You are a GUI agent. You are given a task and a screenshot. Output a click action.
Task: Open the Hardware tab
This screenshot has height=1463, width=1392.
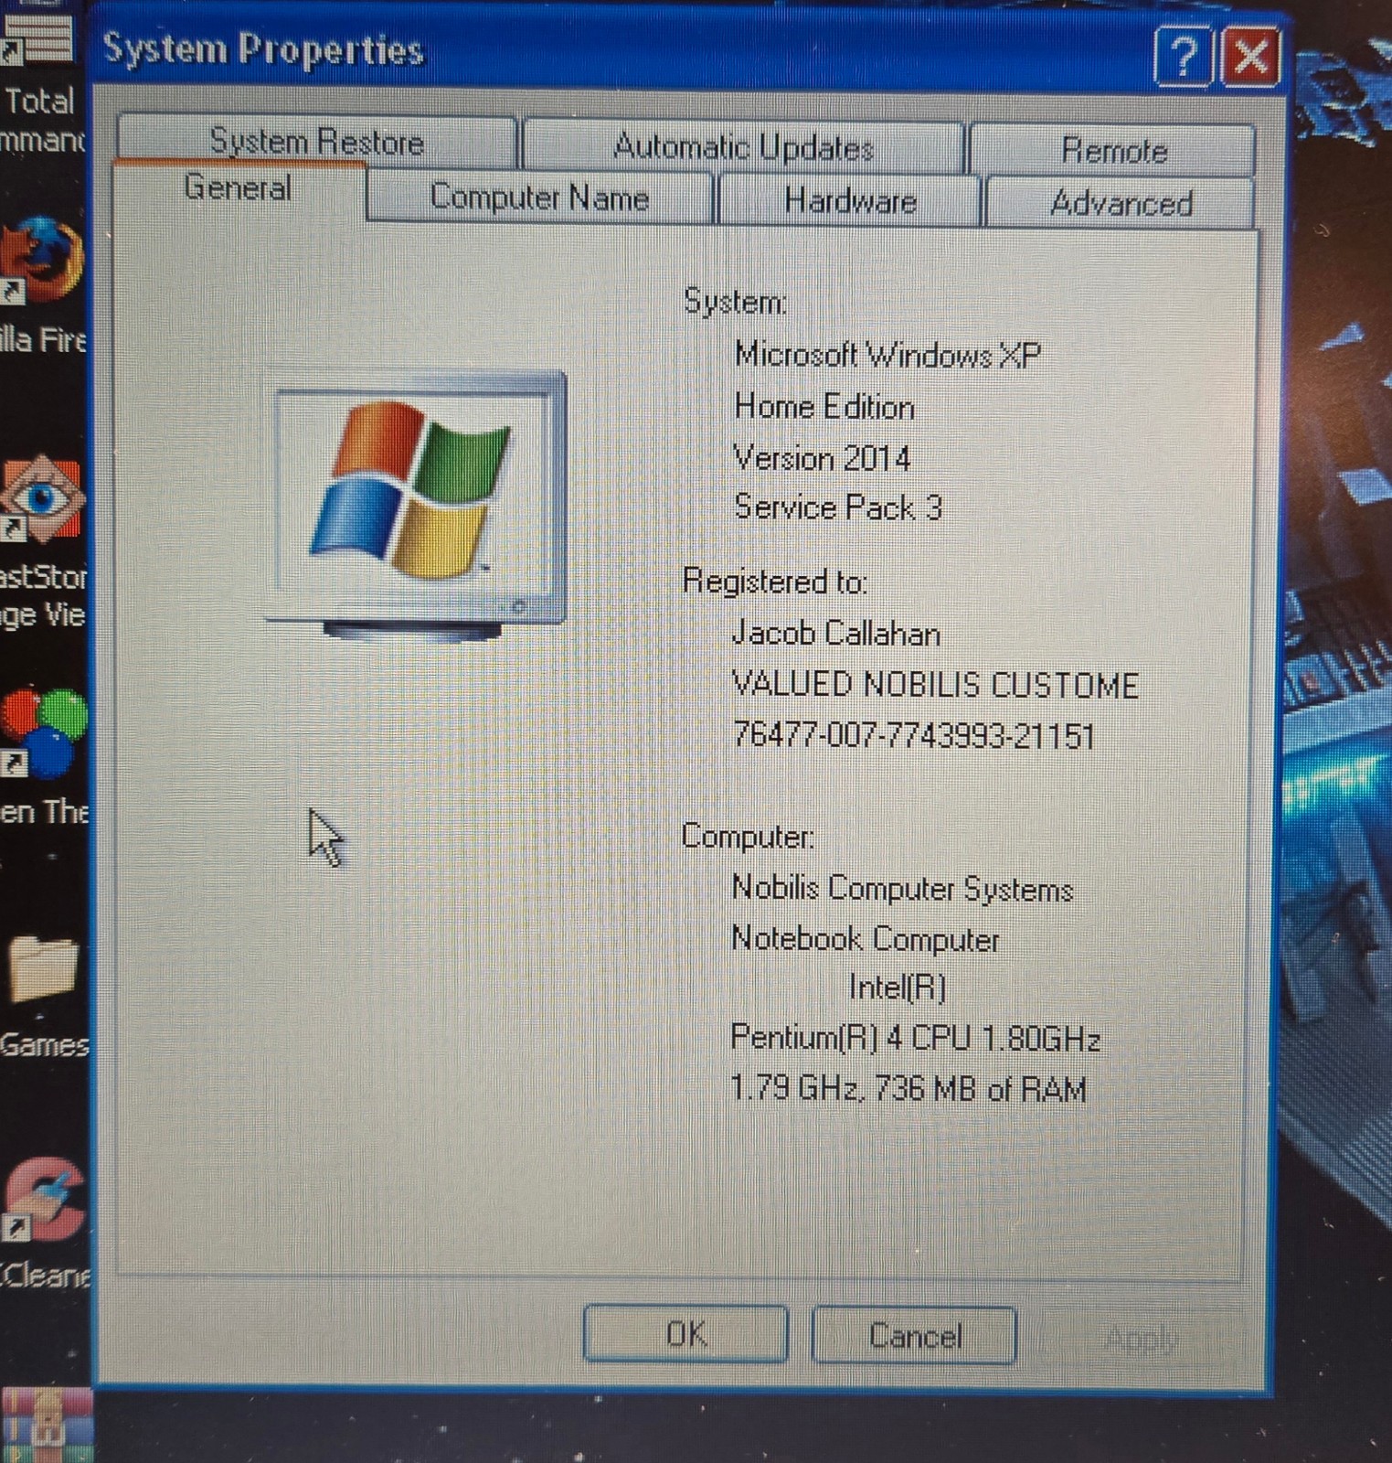coord(850,200)
